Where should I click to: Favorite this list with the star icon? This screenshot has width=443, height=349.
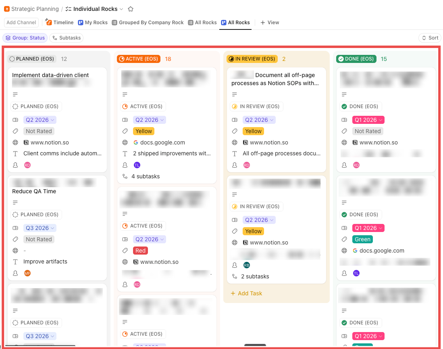(131, 9)
